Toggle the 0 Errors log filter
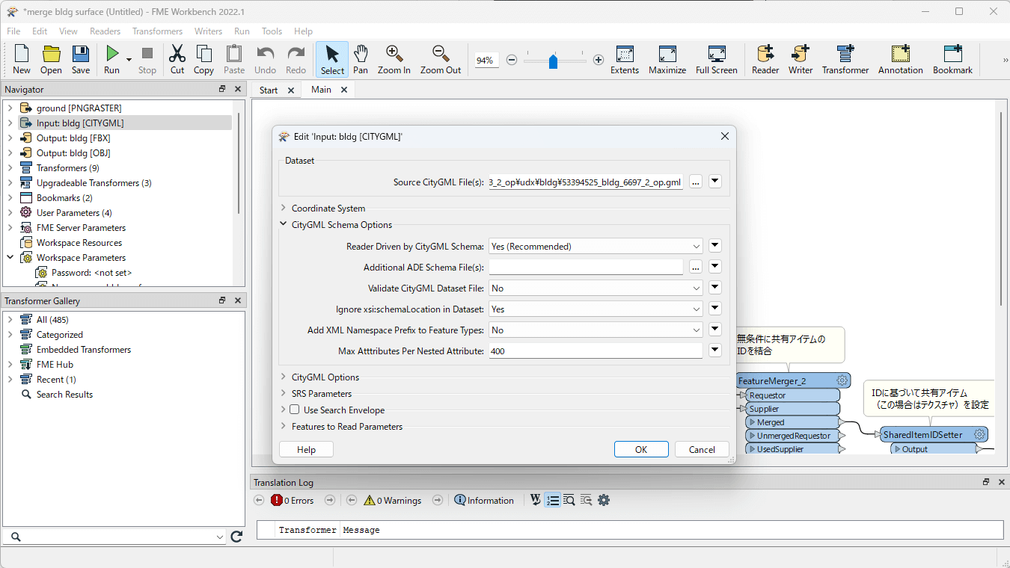The height and width of the screenshot is (568, 1010). tap(293, 500)
